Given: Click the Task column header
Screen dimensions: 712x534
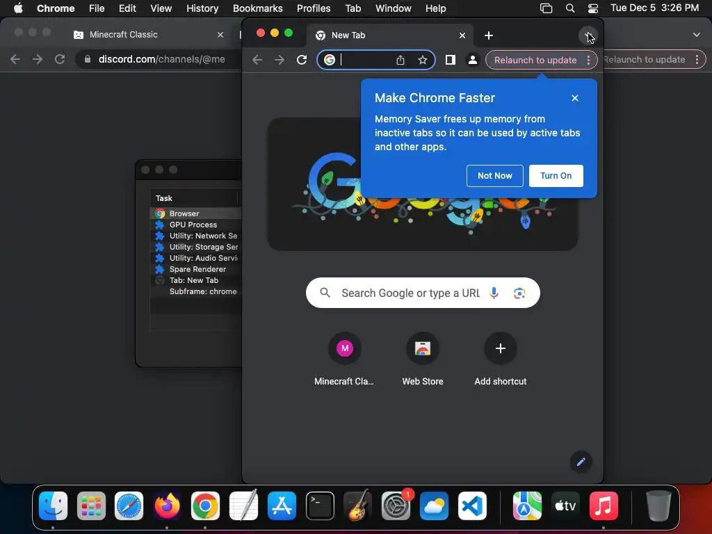Looking at the screenshot, I should pyautogui.click(x=195, y=198).
